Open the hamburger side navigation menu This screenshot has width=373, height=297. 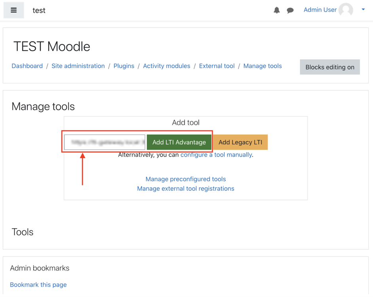tap(13, 10)
